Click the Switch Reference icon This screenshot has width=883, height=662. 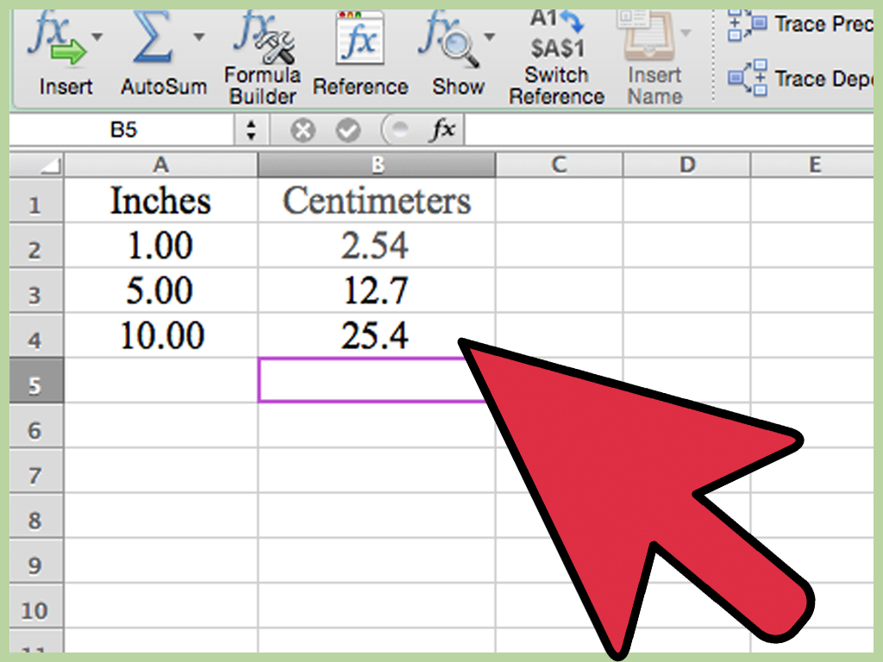(556, 36)
